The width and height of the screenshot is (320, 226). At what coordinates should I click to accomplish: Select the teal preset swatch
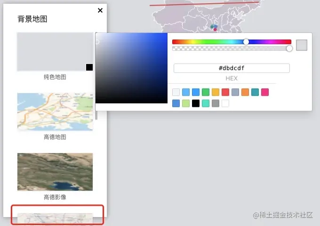255,92
